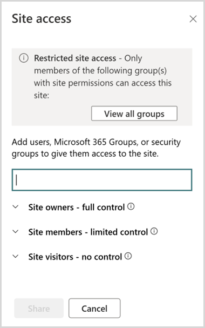Show info for Site members limited control
Screen dimensions: 205x328
[154, 231]
